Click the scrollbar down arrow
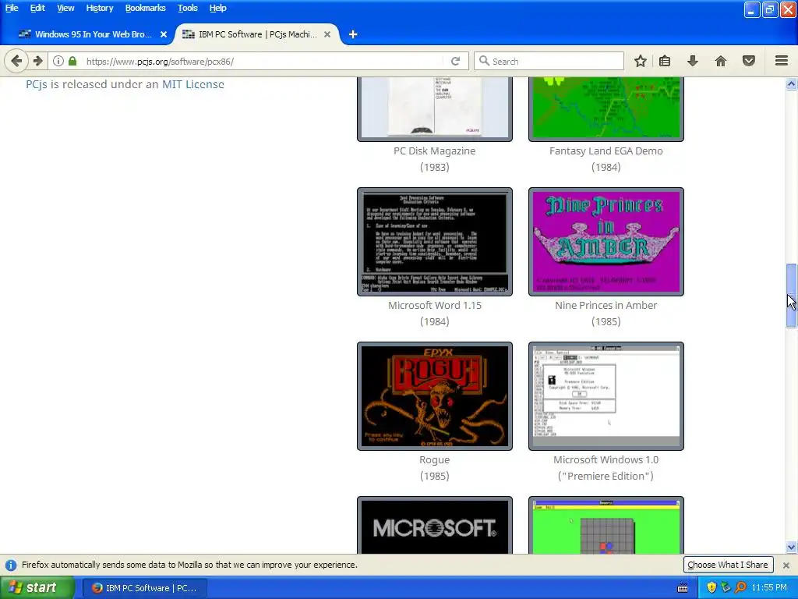The width and height of the screenshot is (798, 599). click(791, 548)
